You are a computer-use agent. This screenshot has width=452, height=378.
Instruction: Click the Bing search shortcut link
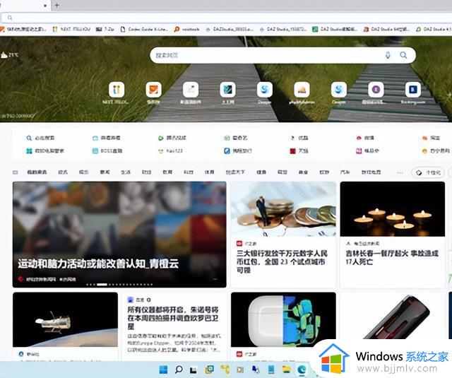click(x=40, y=138)
